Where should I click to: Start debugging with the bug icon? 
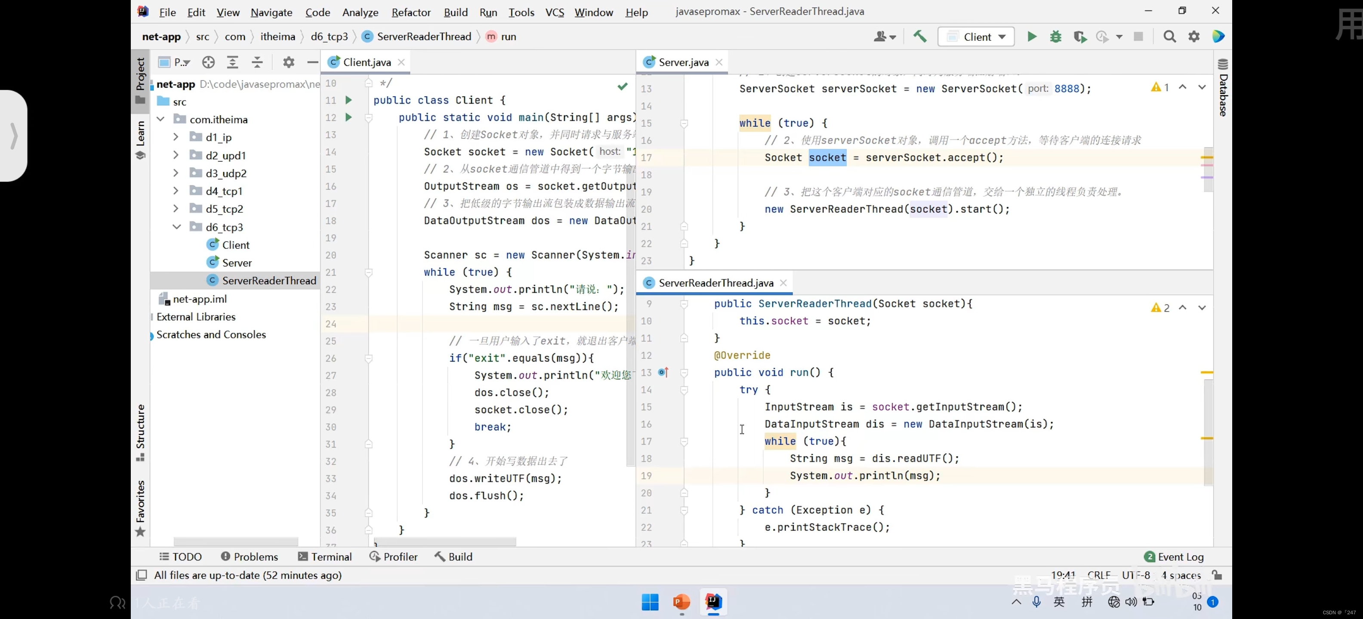pos(1055,37)
